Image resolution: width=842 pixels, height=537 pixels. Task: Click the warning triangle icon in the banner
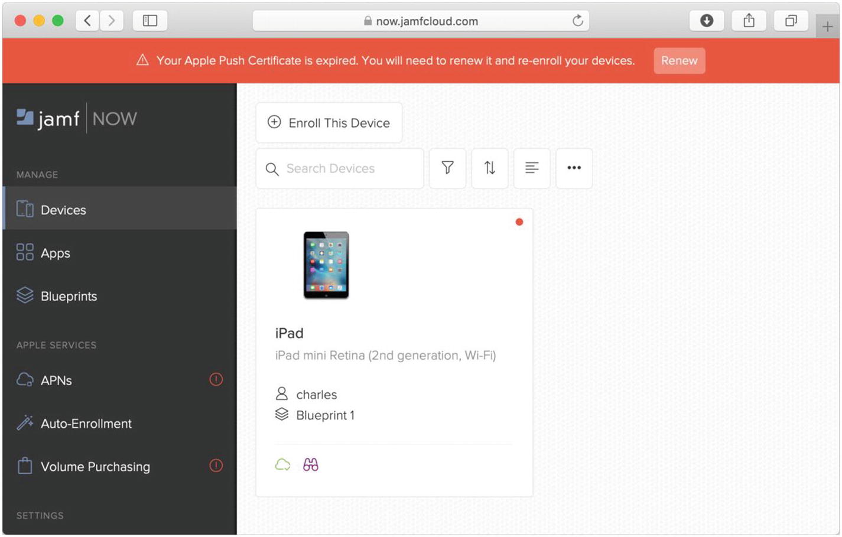point(142,60)
